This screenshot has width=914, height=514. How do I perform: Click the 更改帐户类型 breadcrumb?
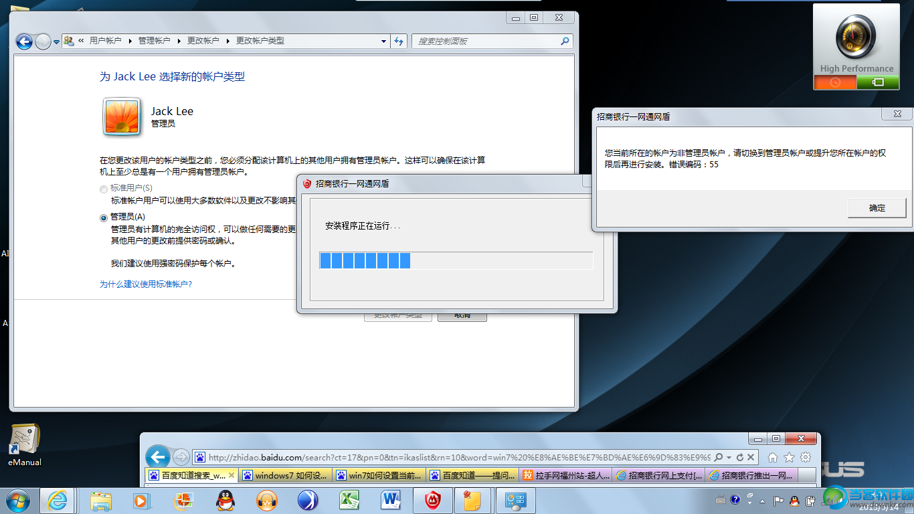point(260,41)
